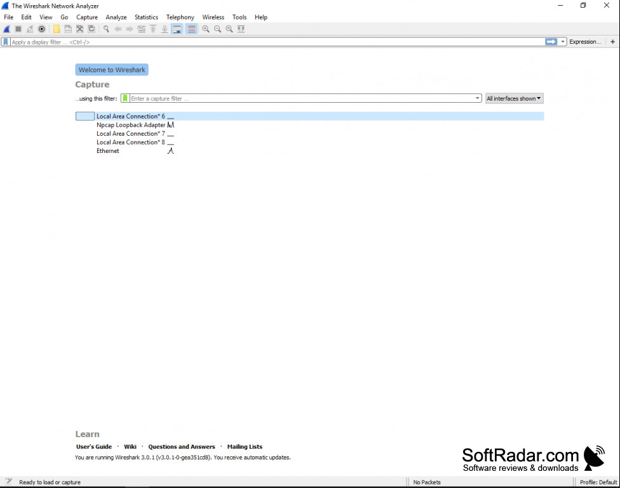Open the Edit menu
This screenshot has width=620, height=488.
point(26,17)
